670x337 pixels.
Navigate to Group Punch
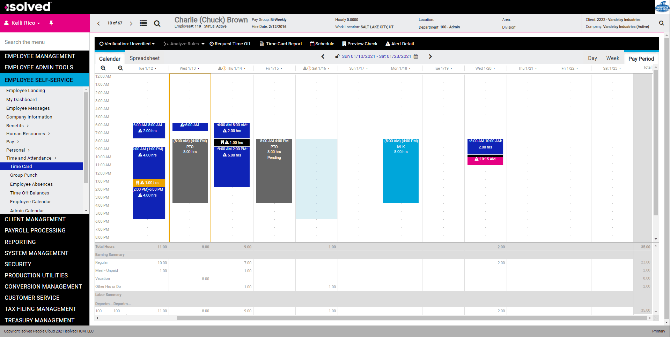tap(24, 175)
